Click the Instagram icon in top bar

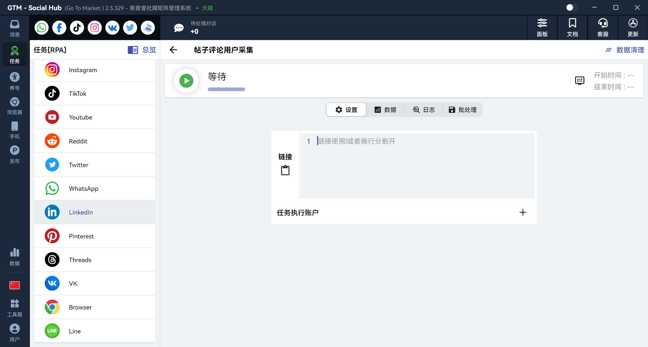coord(95,28)
